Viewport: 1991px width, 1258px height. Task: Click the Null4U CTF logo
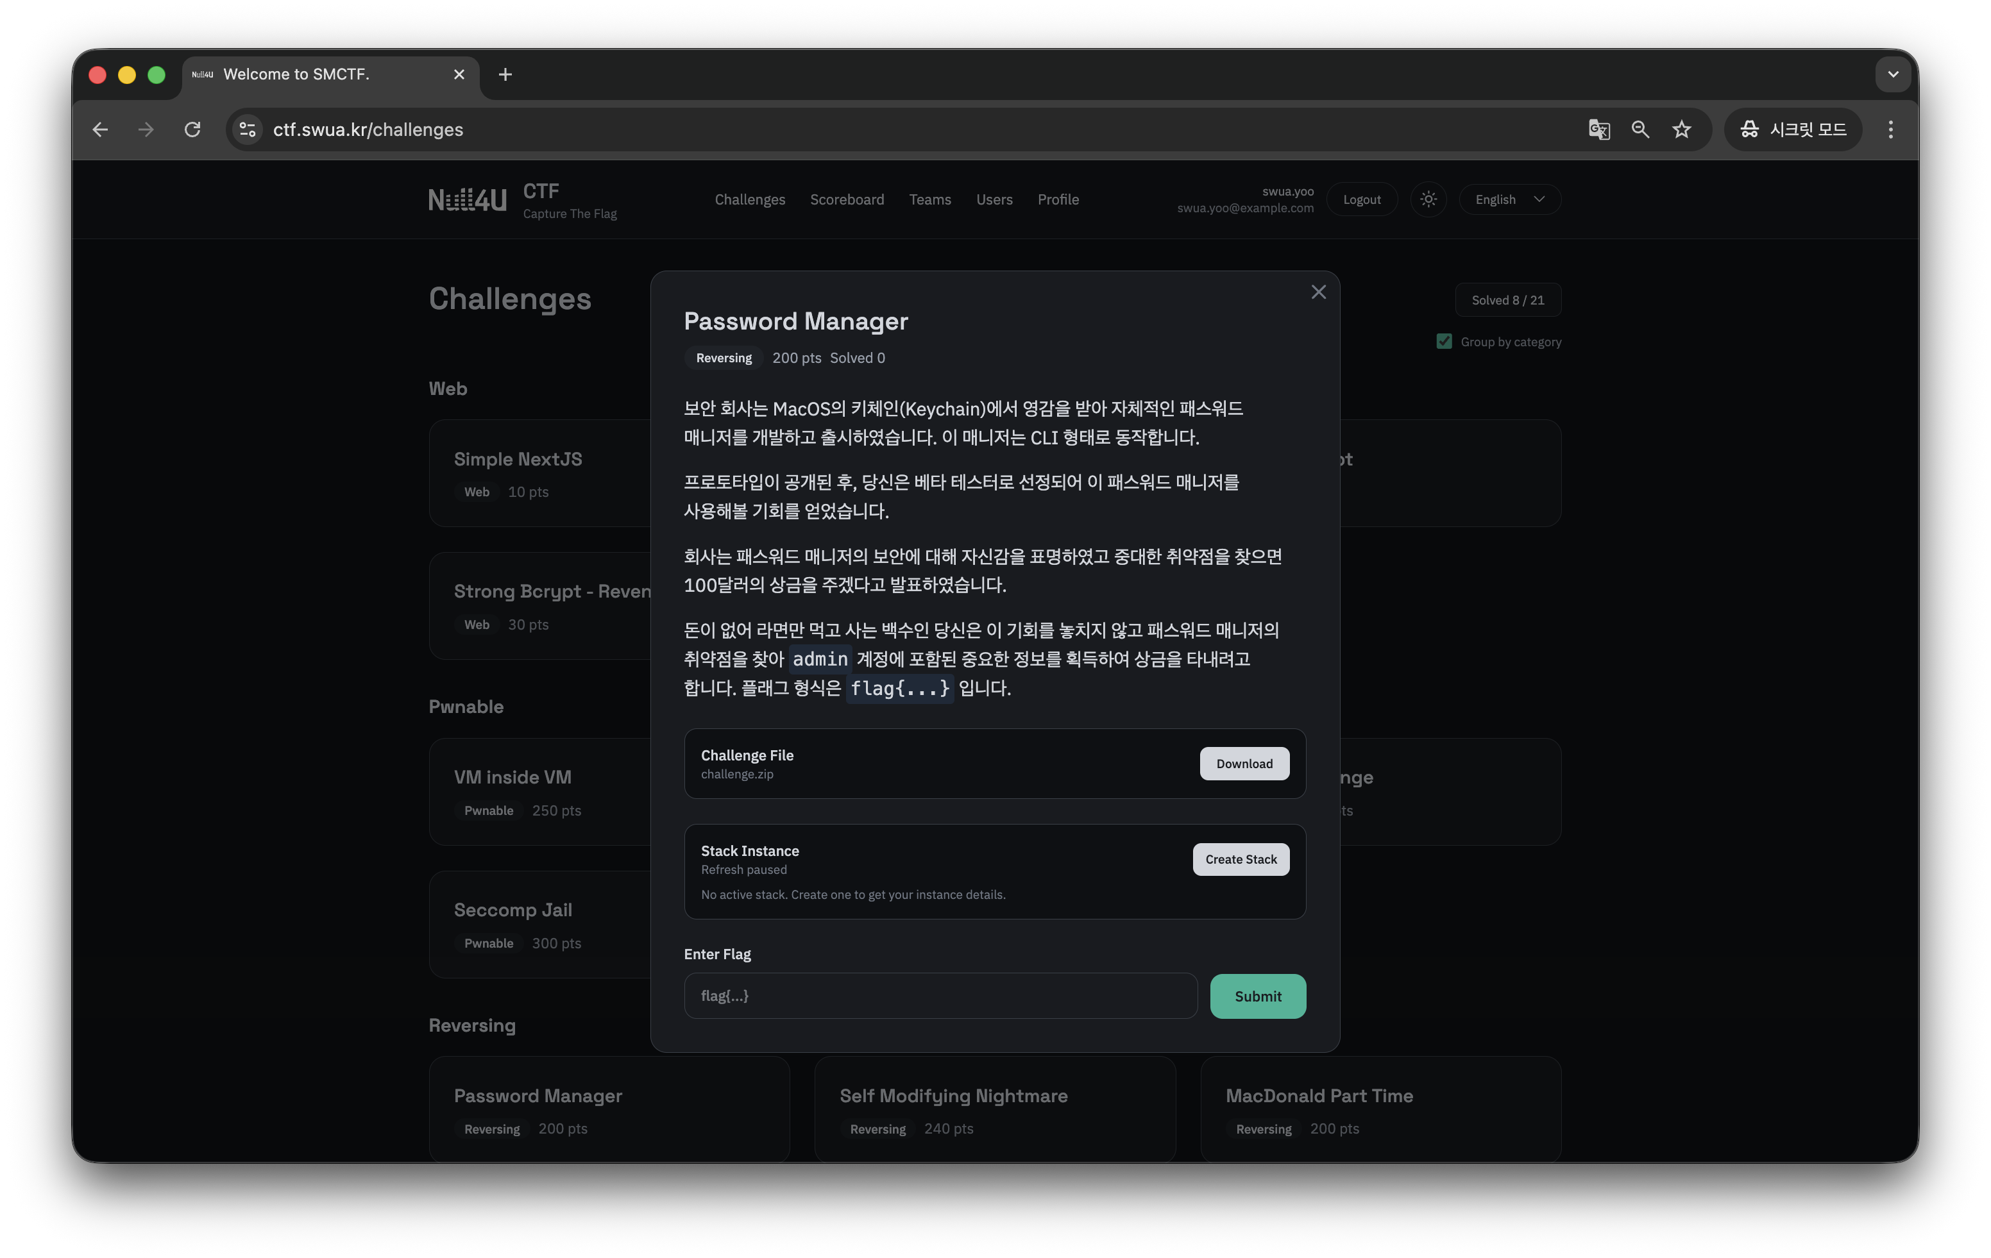pos(467,199)
